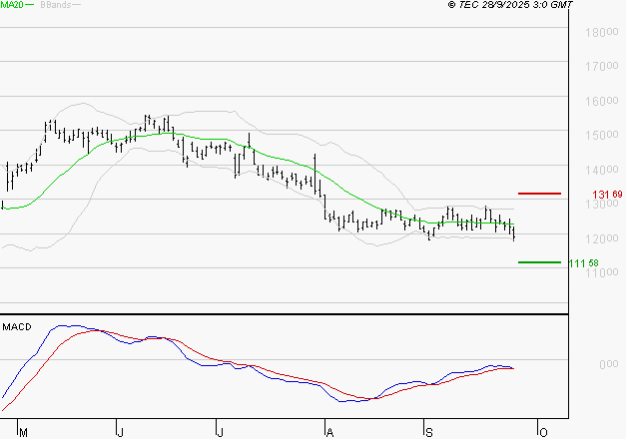Select the green 111.58 support line

pyautogui.click(x=539, y=262)
